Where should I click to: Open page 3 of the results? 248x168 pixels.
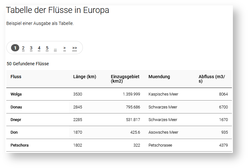tap(31, 48)
